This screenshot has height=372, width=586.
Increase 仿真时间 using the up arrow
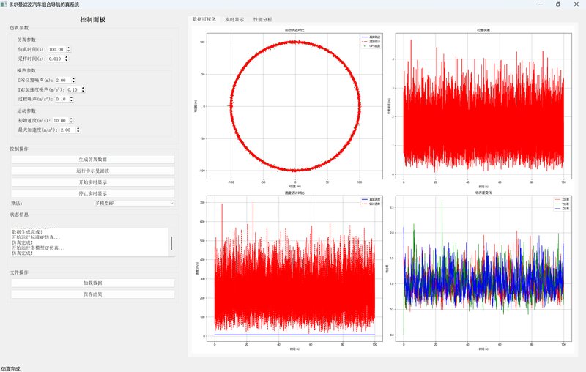[68, 48]
